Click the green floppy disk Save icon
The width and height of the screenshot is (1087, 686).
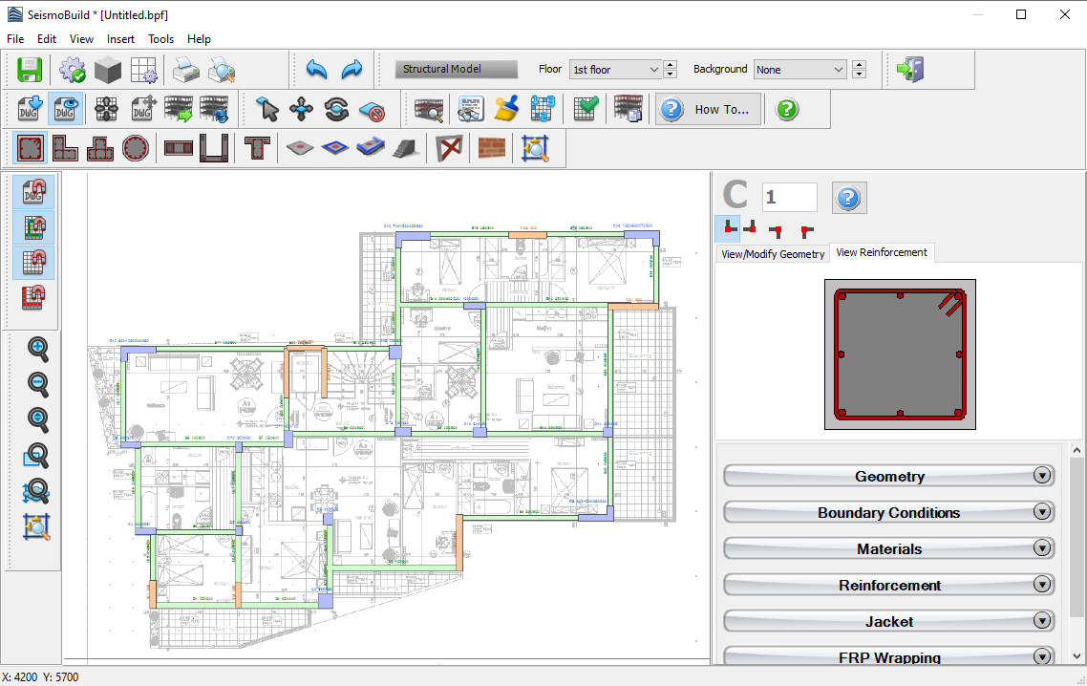pyautogui.click(x=31, y=70)
